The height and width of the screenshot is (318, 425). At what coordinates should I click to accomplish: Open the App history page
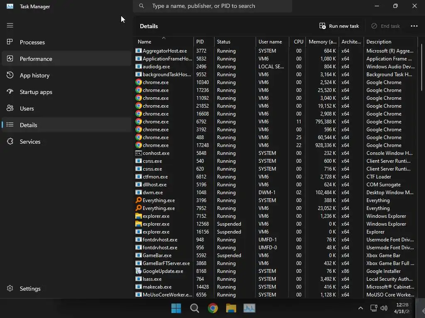coord(66,75)
